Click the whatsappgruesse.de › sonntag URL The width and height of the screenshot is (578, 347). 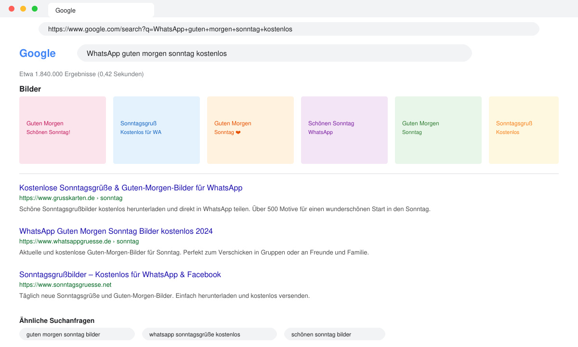[x=79, y=241]
